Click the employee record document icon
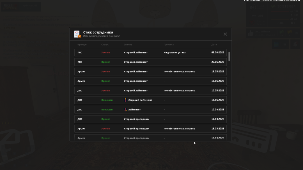303x170 pixels. pyautogui.click(x=77, y=34)
